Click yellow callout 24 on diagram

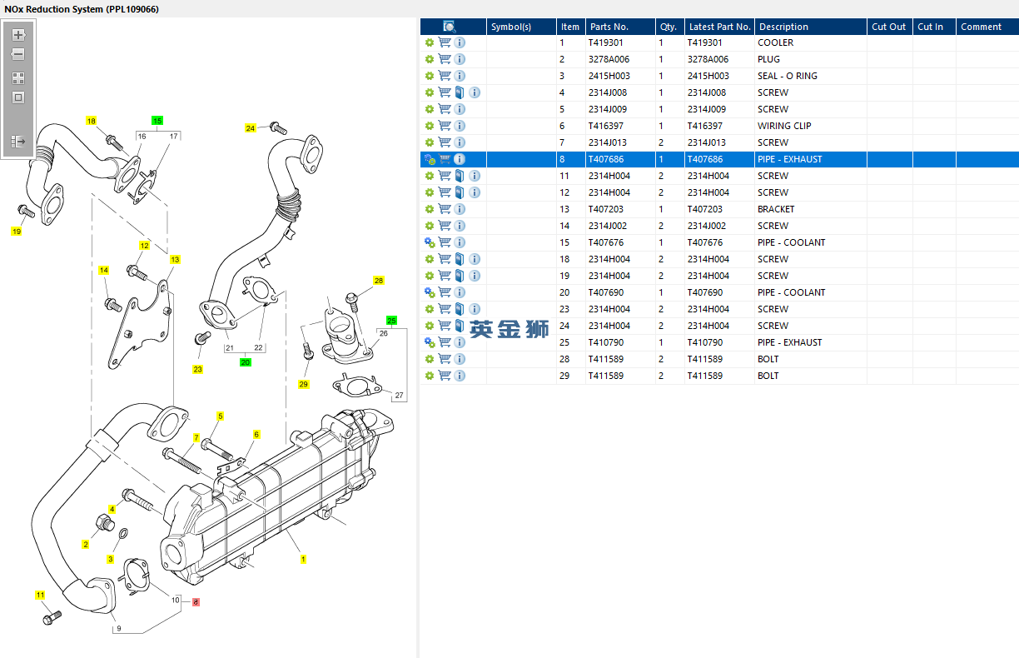pos(250,128)
